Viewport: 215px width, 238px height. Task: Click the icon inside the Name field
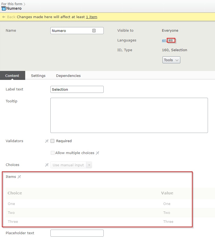point(94,31)
